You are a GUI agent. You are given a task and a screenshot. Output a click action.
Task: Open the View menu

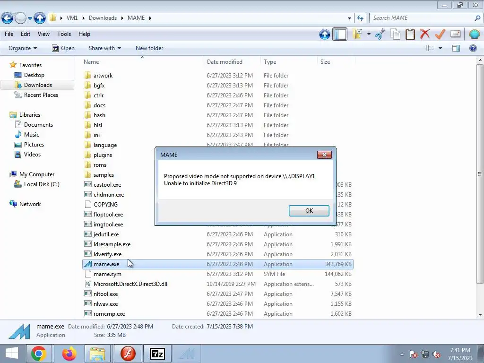[43, 34]
